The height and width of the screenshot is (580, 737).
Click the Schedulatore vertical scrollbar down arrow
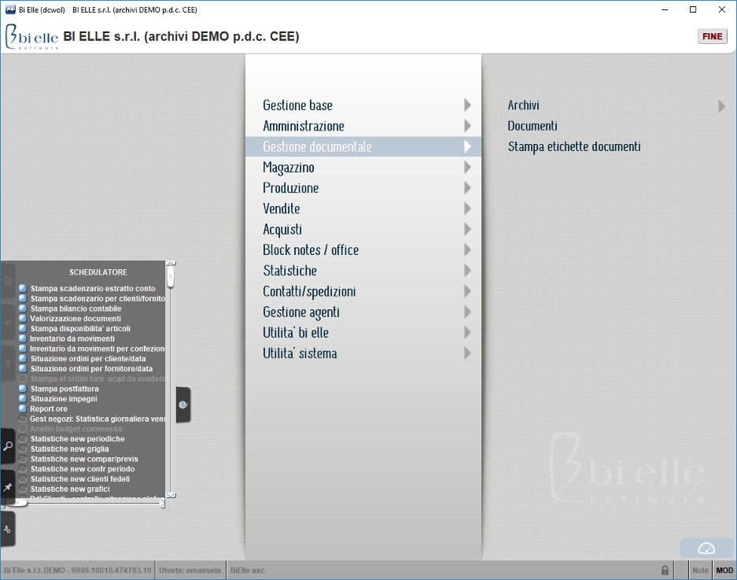click(x=171, y=495)
